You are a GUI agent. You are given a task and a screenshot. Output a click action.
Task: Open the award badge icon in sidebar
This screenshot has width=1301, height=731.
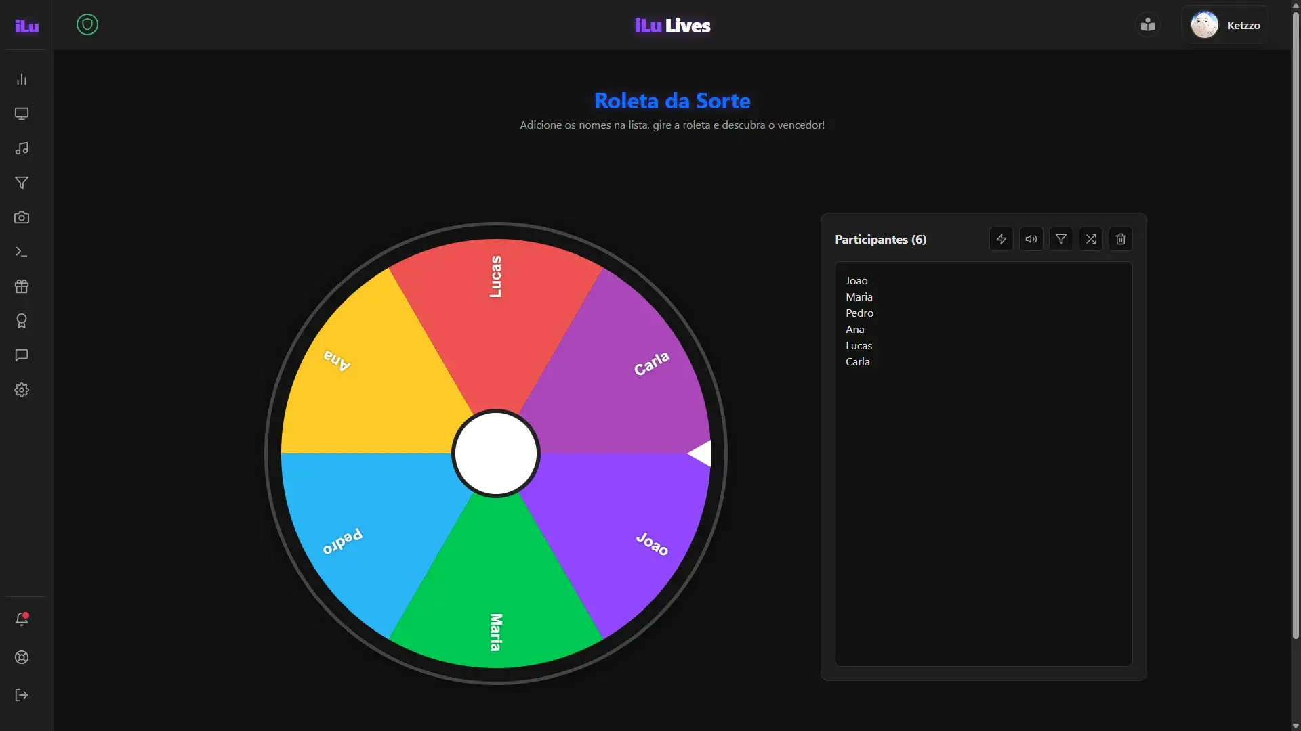tap(22, 321)
